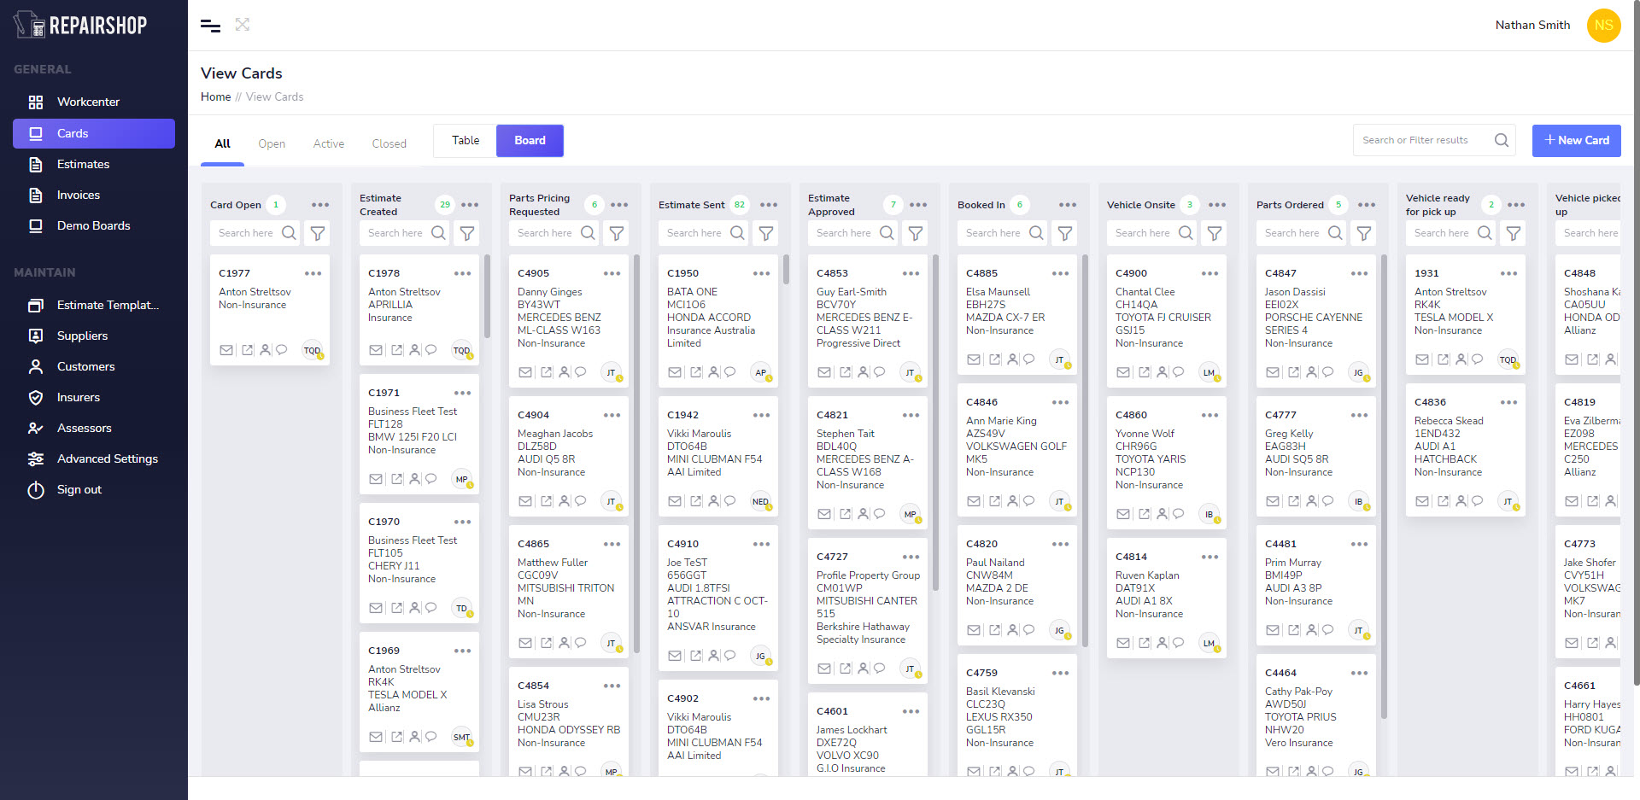The height and width of the screenshot is (800, 1640).
Task: Open the options menu on card C4777
Action: pos(1360,415)
